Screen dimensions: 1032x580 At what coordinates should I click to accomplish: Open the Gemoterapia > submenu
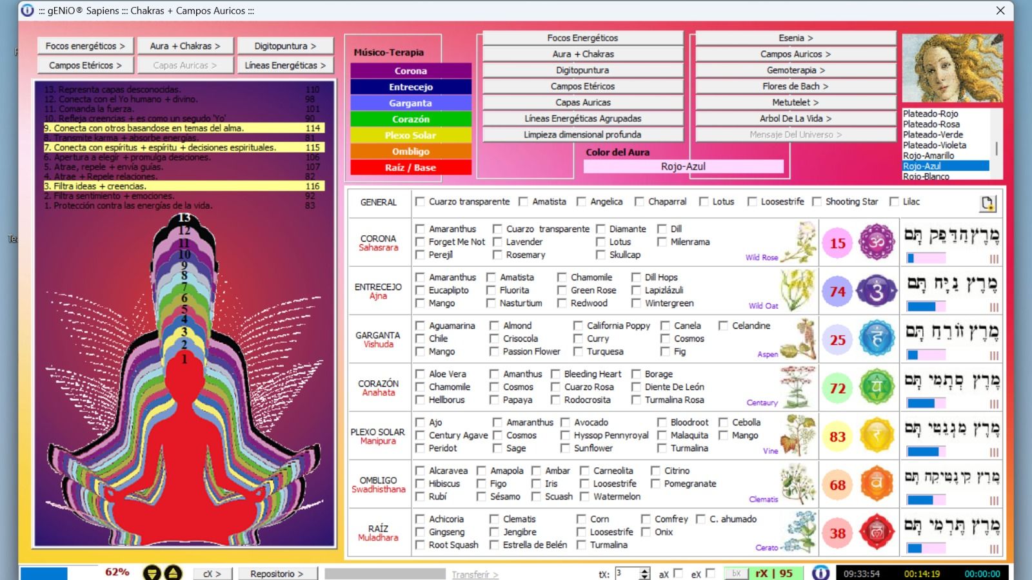pos(796,70)
